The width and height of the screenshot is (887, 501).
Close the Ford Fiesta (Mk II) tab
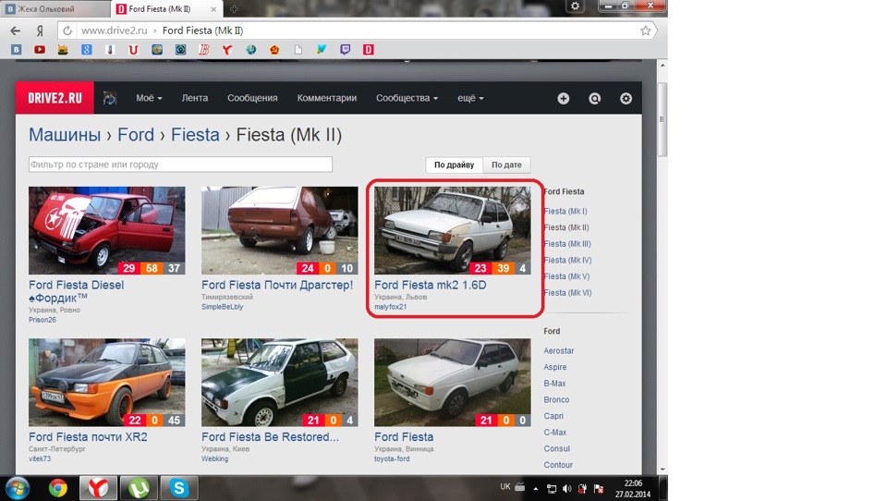[213, 9]
